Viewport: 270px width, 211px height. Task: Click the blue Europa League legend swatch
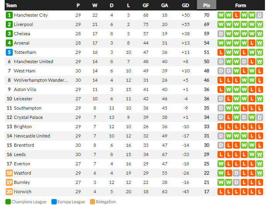54,202
